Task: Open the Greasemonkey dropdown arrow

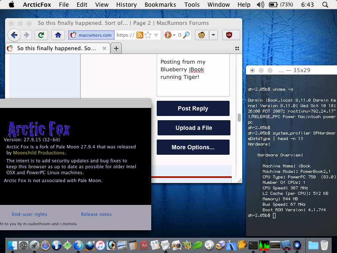Action: click(213, 35)
